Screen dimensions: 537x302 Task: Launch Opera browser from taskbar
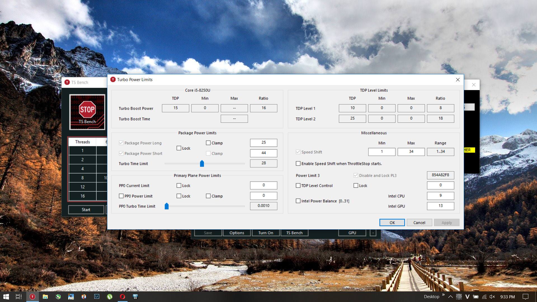[x=123, y=297]
